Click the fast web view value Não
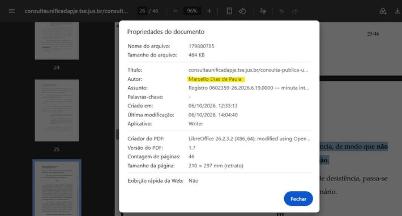 193,181
